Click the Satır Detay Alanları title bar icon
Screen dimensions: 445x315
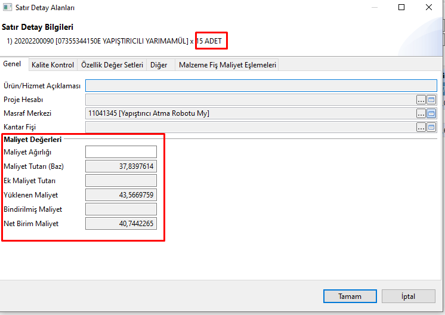coord(7,7)
